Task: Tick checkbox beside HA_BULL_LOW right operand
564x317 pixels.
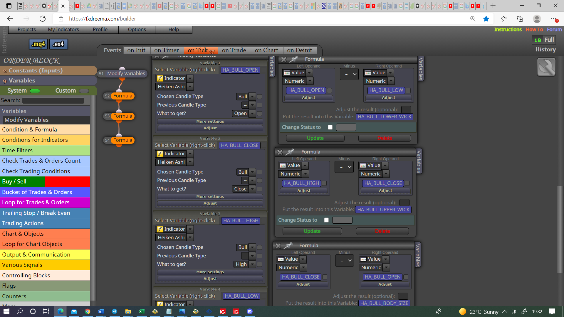Action: pyautogui.click(x=408, y=91)
